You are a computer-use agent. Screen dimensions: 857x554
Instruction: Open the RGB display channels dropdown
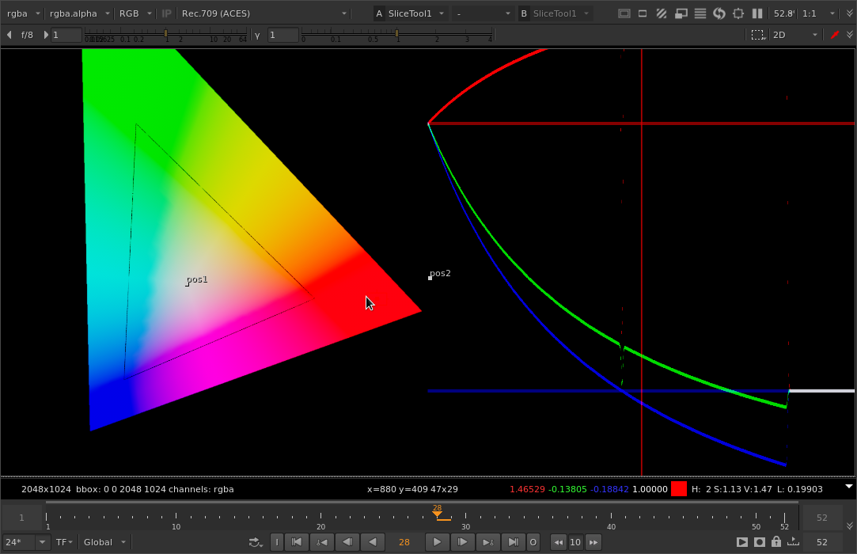[135, 13]
